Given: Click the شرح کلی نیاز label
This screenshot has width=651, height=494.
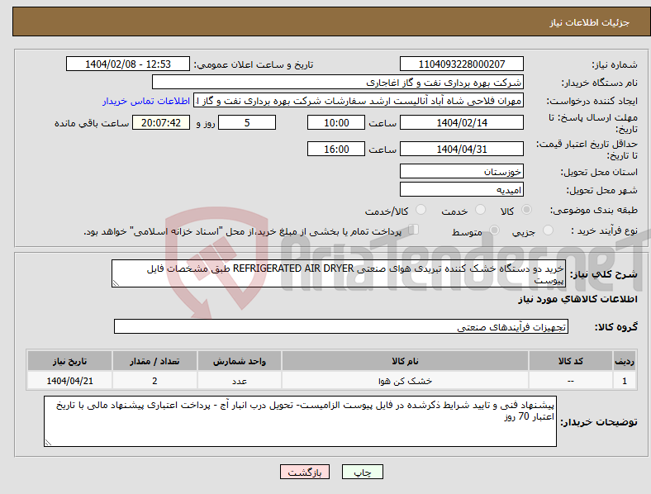Looking at the screenshot, I should tap(603, 274).
